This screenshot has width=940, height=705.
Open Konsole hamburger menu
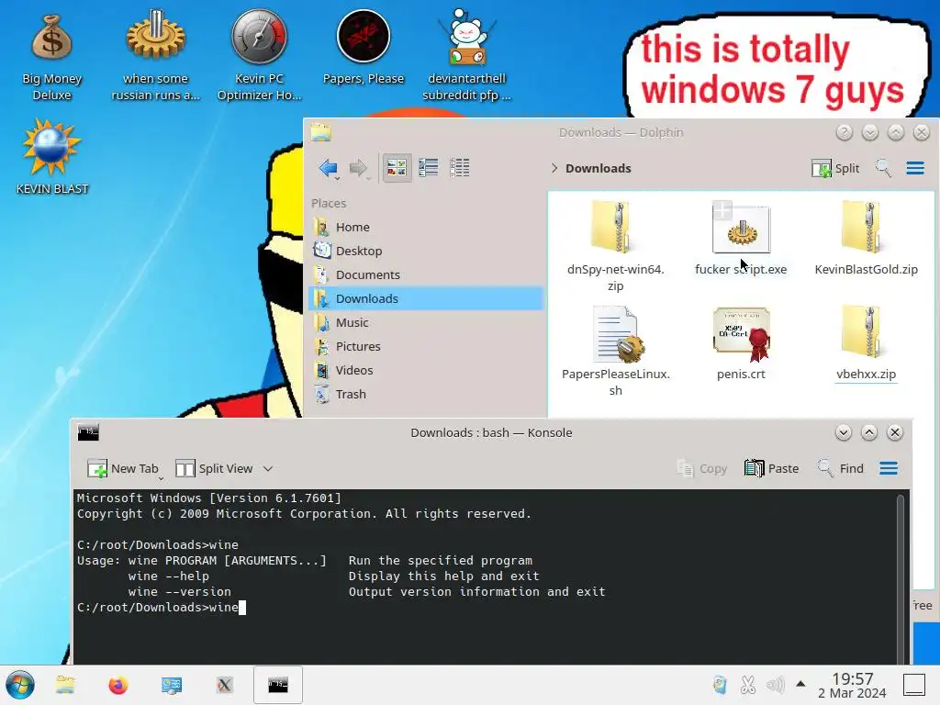point(889,468)
